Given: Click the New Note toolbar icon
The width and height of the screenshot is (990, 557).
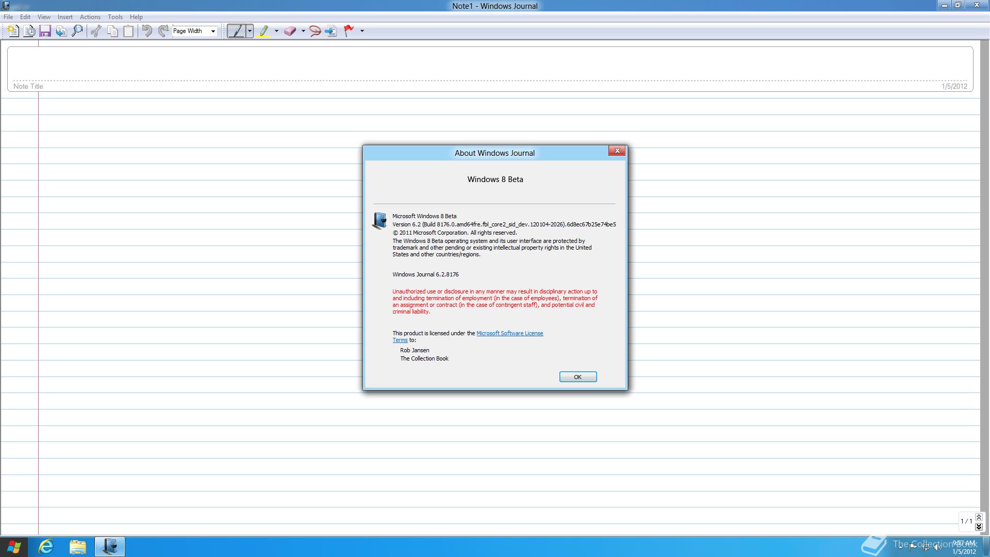Looking at the screenshot, I should [x=13, y=31].
